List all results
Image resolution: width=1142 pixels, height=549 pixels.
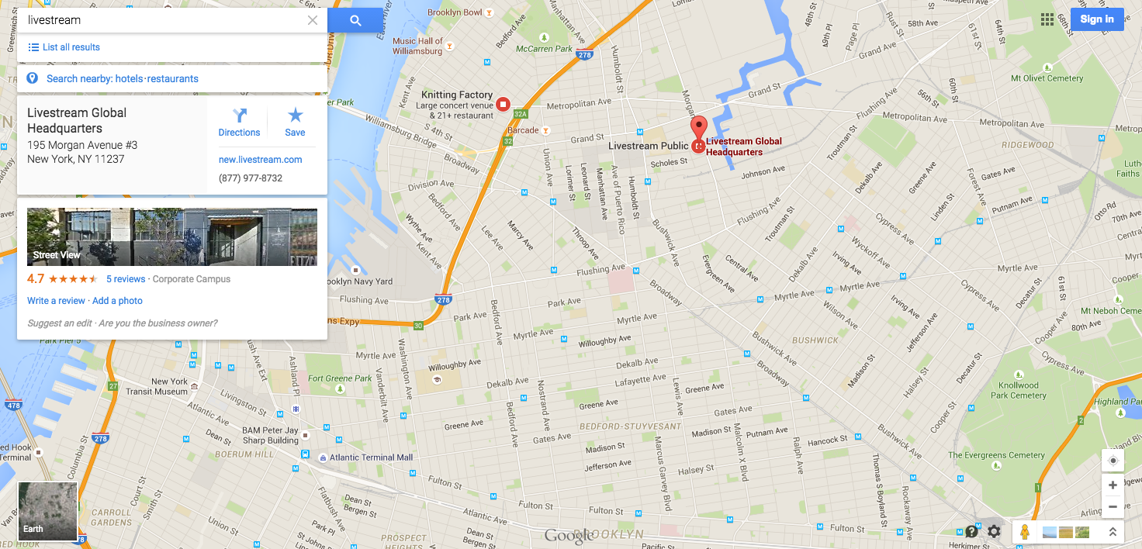64,47
